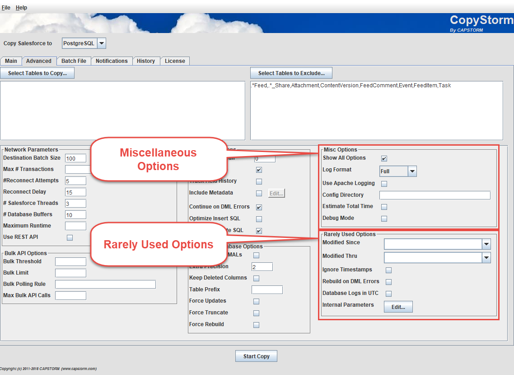Enable the Use REST API checkbox
This screenshot has height=375, width=514.
pos(70,237)
